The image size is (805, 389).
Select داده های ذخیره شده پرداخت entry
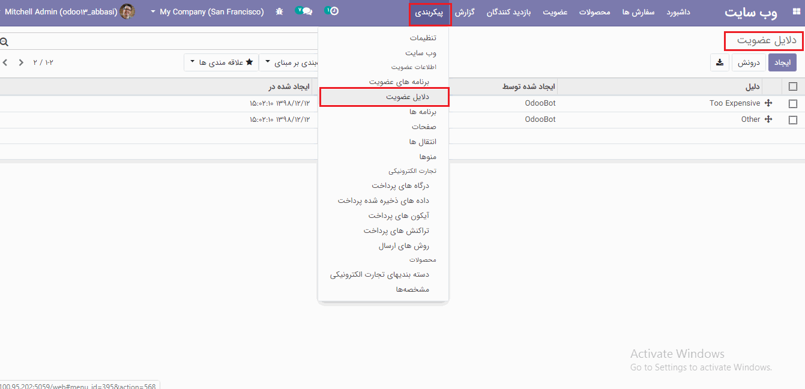tap(384, 201)
